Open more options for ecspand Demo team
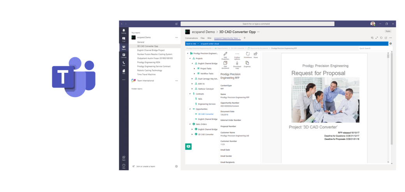This screenshot has height=192, width=405. [x=177, y=37]
